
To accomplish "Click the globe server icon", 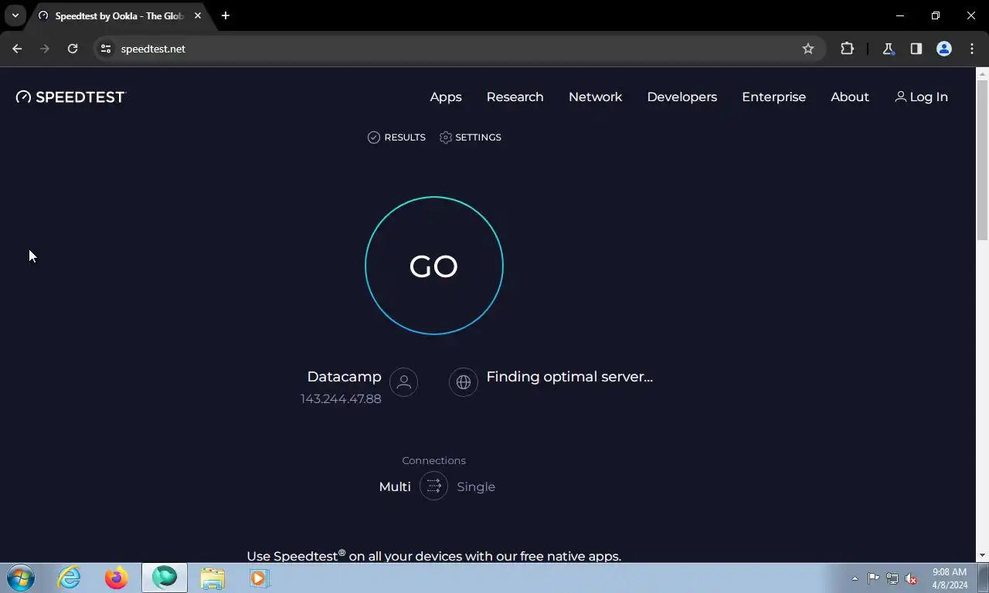I will tap(464, 381).
